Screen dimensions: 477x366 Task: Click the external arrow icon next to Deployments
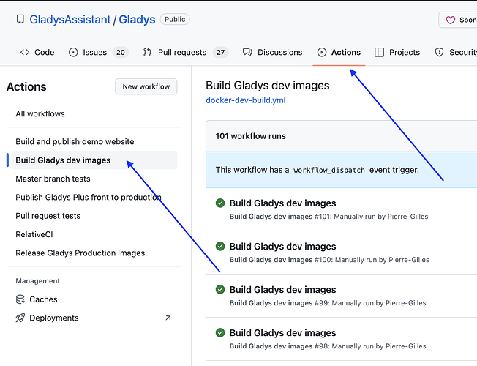[x=168, y=318]
